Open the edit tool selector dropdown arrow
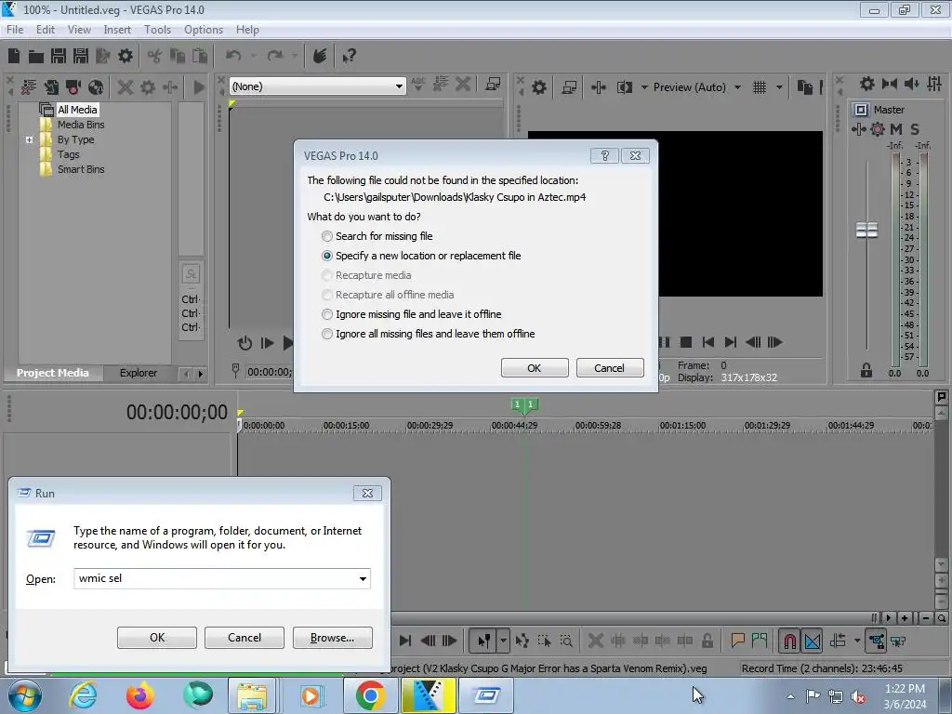The height and width of the screenshot is (714, 952). pos(503,641)
